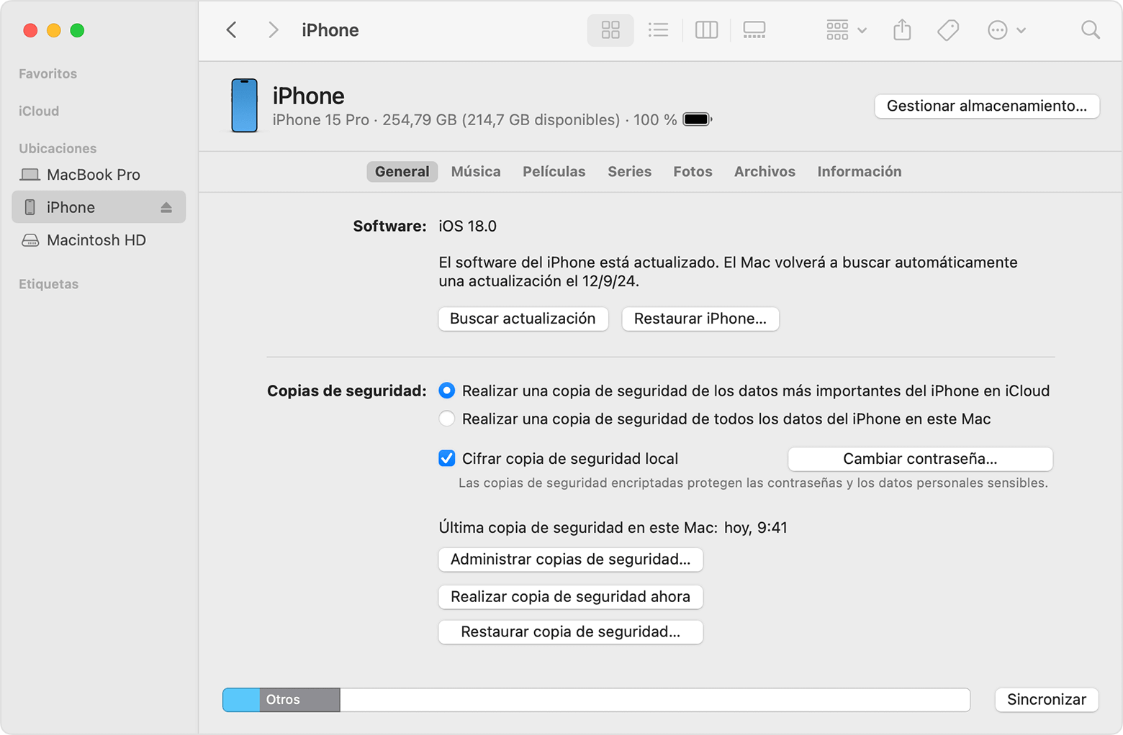Switch to the Fotos tab
This screenshot has height=735, width=1123.
click(692, 172)
